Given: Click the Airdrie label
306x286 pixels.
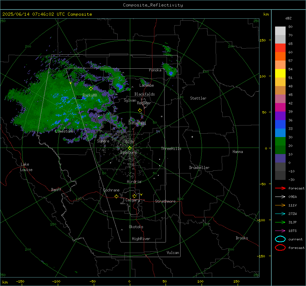Looking at the screenshot, I should point(134,182).
